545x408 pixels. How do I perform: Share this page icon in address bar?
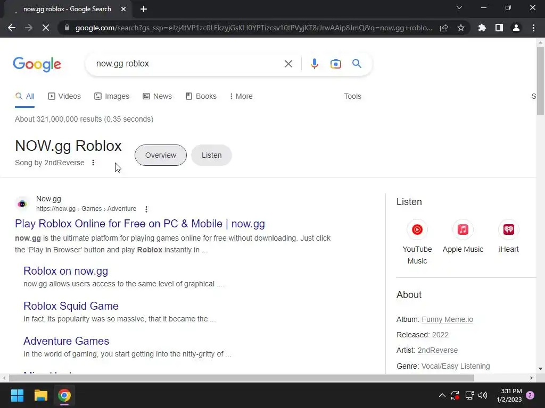[444, 28]
